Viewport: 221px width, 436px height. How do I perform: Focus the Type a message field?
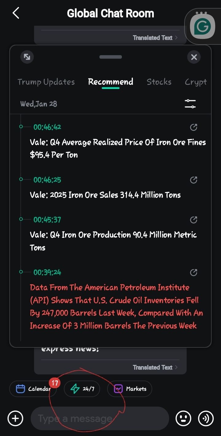click(100, 418)
